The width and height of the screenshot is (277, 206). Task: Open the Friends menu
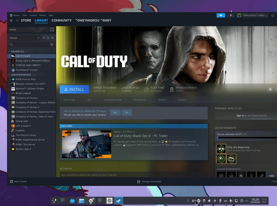[33, 15]
